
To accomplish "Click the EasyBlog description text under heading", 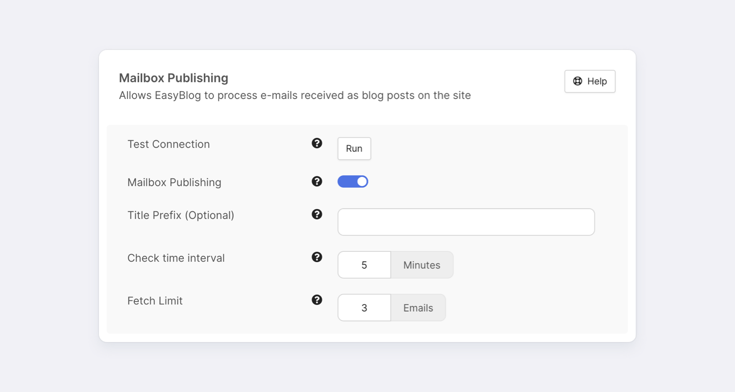I will tap(295, 96).
